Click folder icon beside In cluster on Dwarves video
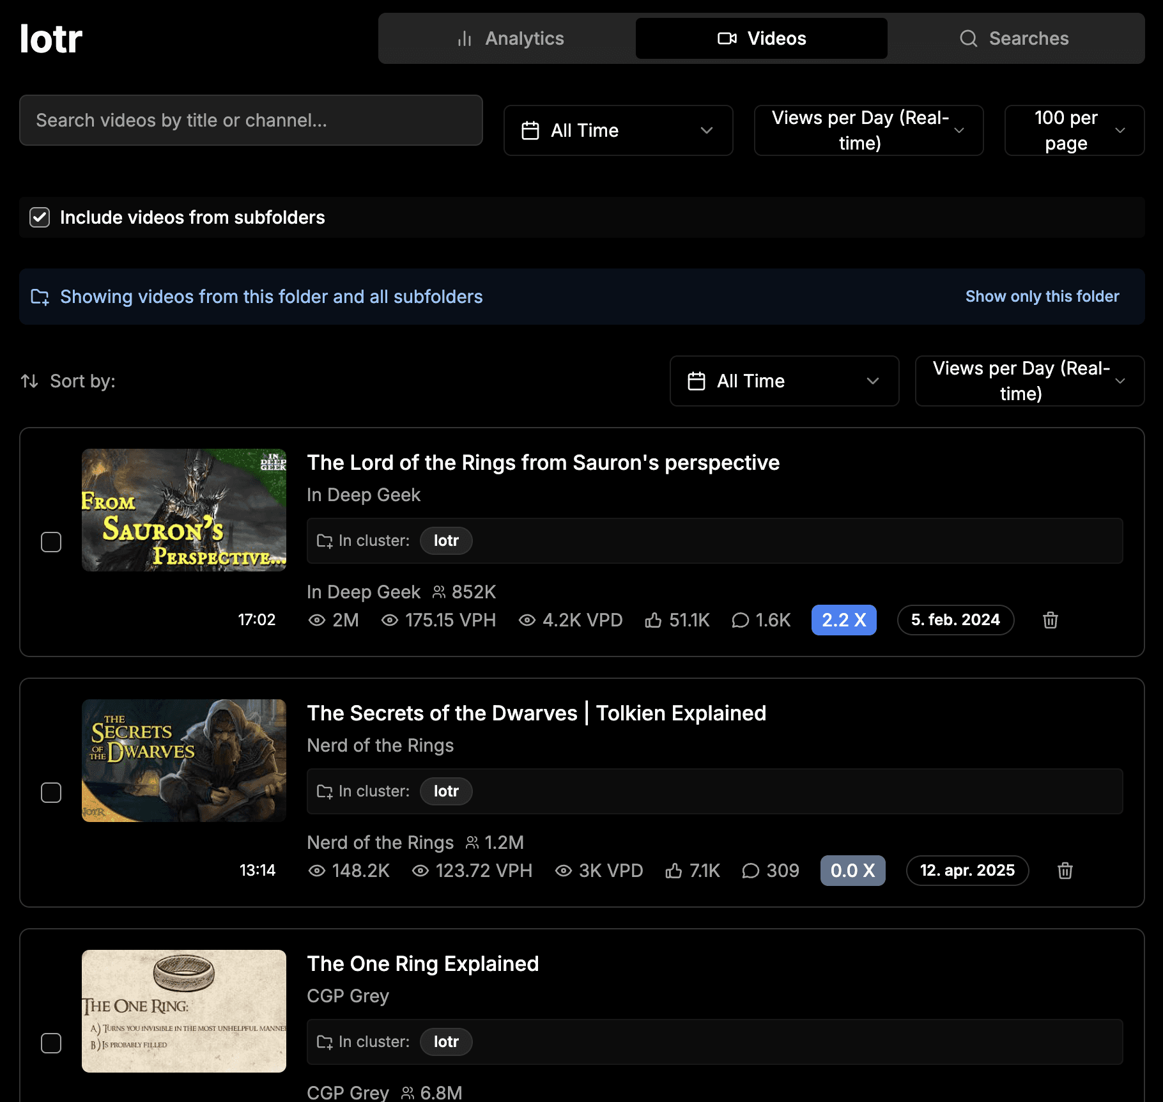This screenshot has width=1163, height=1102. (x=325, y=791)
